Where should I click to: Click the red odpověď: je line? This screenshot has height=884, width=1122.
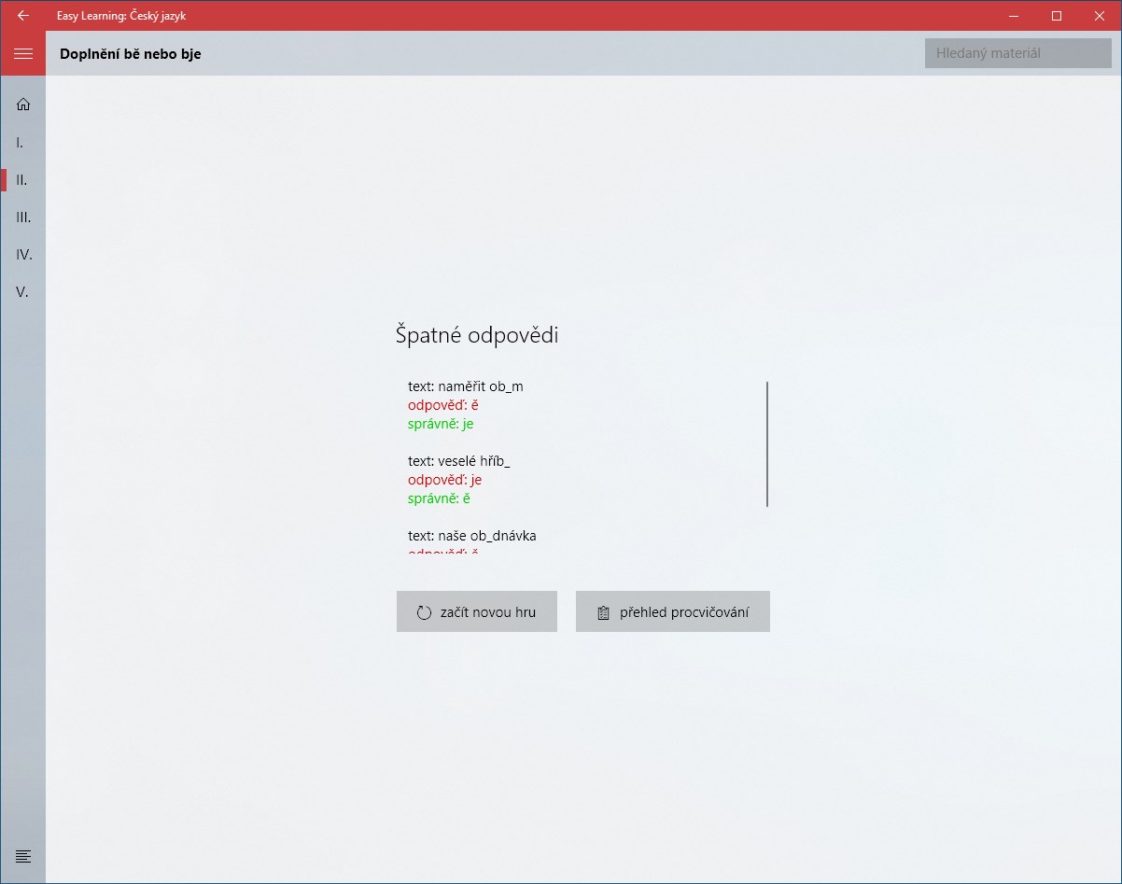[x=445, y=480]
